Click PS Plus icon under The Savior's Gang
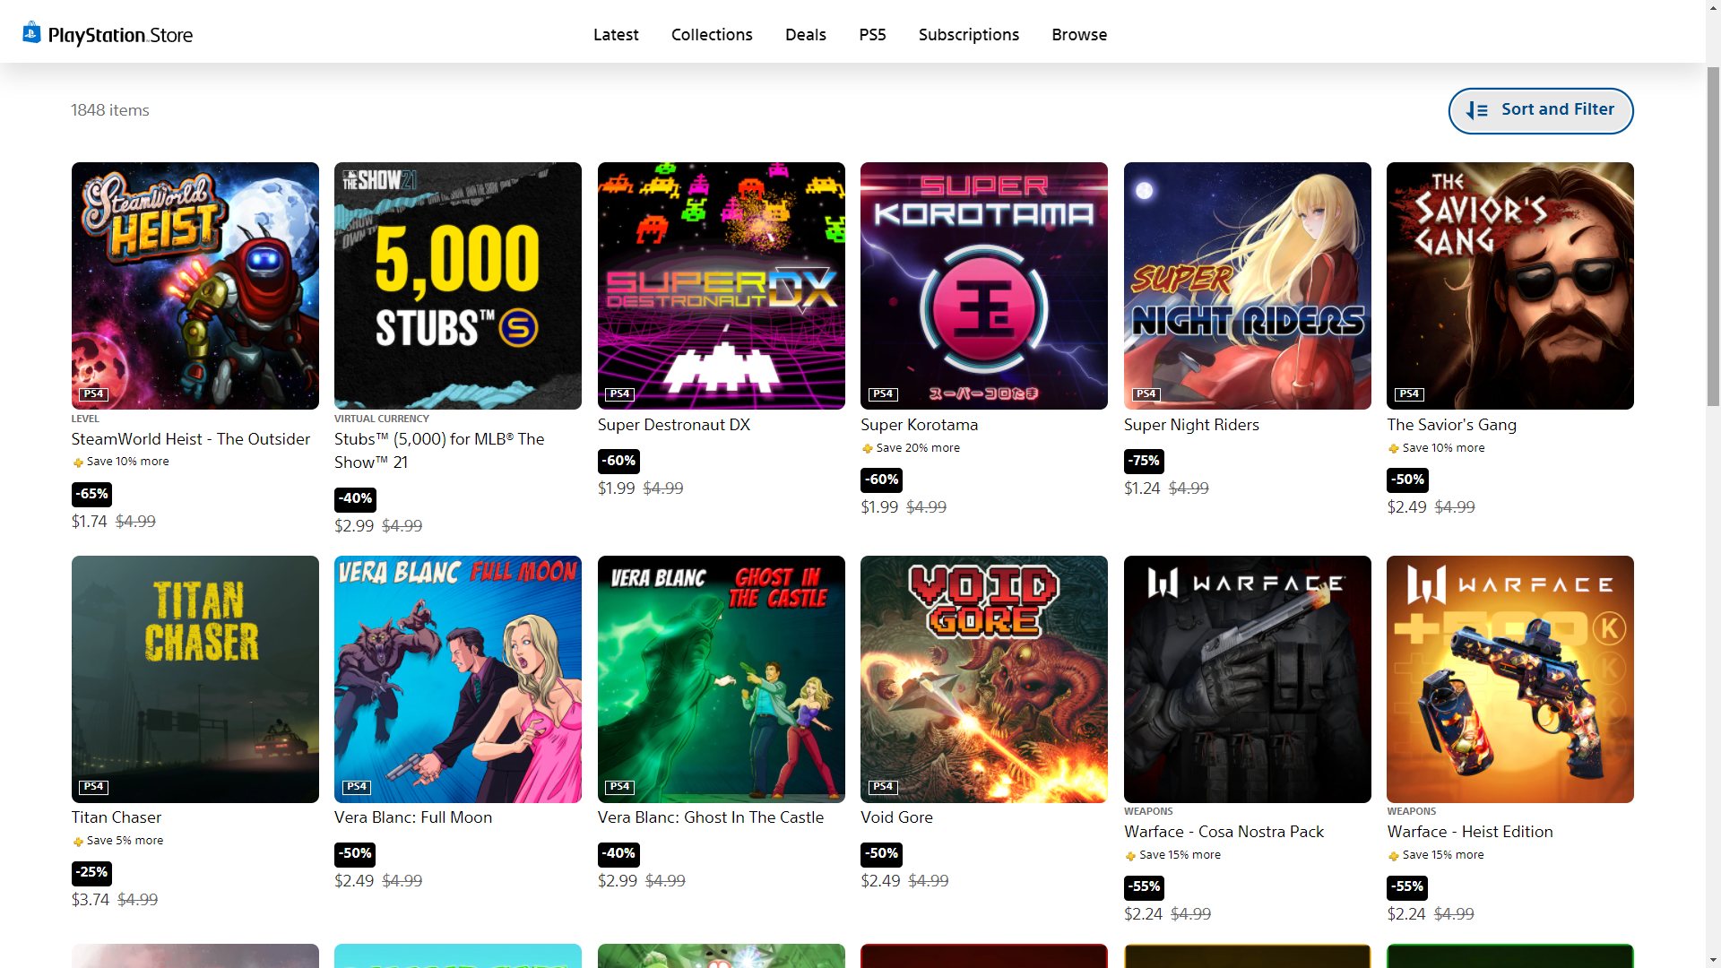 (1393, 448)
